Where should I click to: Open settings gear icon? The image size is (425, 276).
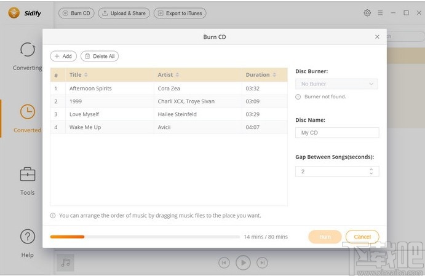pos(367,13)
